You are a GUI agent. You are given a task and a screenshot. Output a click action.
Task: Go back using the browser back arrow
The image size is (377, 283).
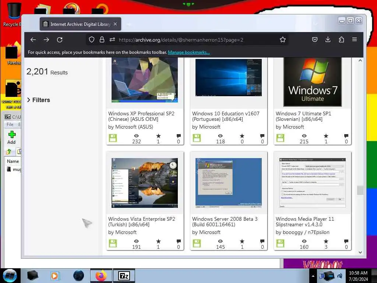click(33, 40)
